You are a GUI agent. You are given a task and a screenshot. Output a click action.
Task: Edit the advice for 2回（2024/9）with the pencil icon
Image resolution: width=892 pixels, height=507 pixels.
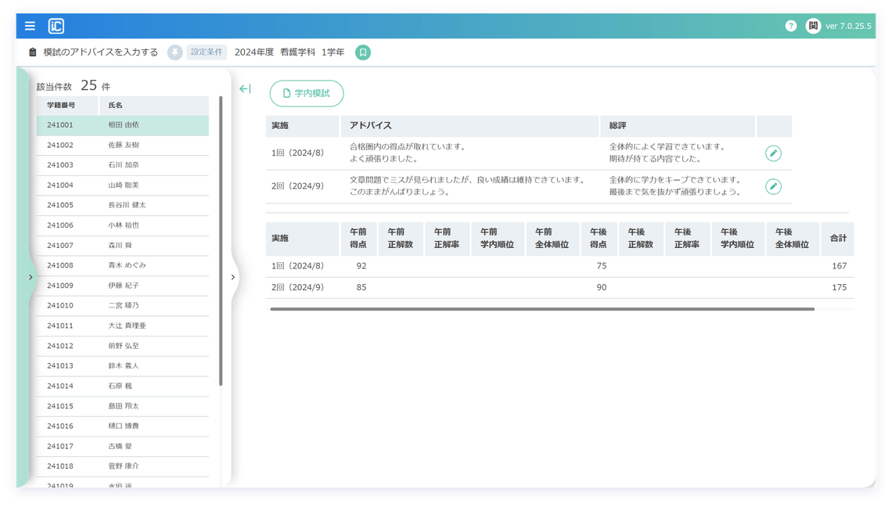point(773,186)
